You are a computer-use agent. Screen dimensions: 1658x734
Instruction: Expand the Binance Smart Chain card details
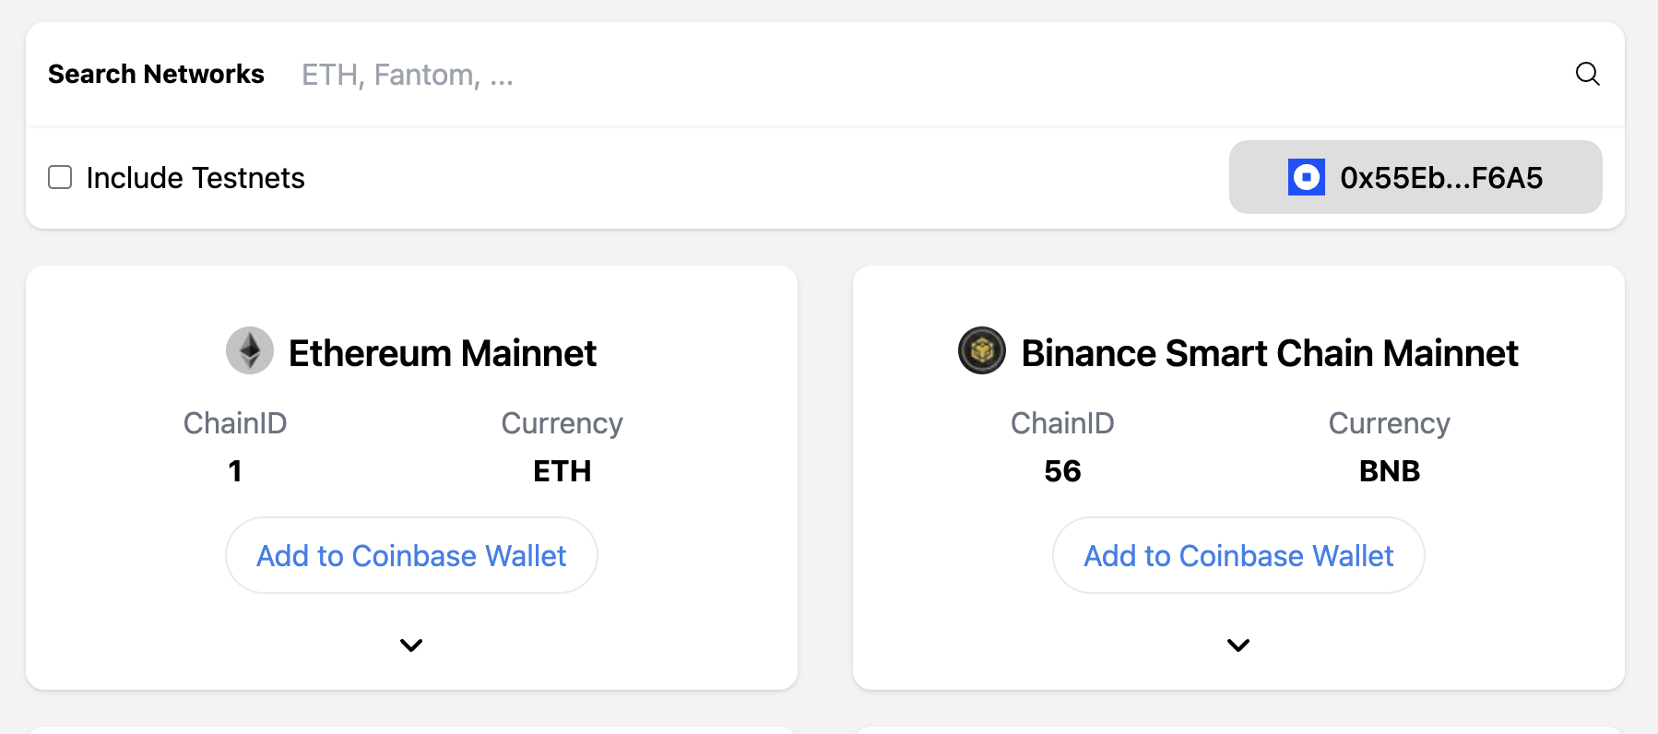coord(1238,645)
